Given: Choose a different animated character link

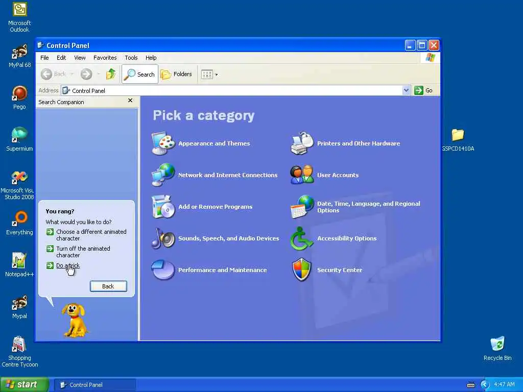Looking at the screenshot, I should 91,235.
